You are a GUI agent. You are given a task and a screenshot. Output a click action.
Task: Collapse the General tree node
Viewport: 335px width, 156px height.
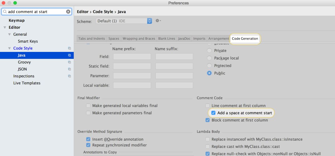tap(9, 34)
